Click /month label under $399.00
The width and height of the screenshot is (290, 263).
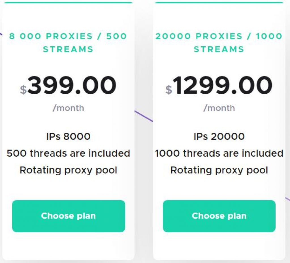[69, 108]
